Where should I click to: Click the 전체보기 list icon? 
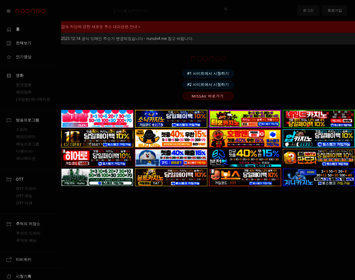[x=9, y=43]
